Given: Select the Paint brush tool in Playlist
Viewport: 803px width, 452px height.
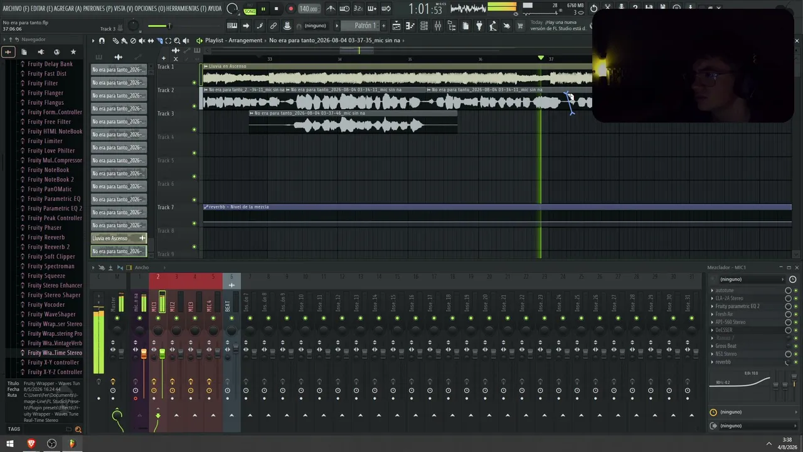Looking at the screenshot, I should 124,41.
